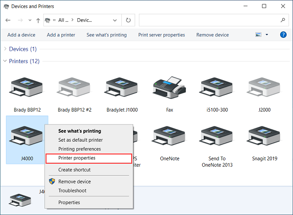Viewport: 293px width, 215px height.
Task: Click the BradyJet J1000 label text
Action: (x=122, y=110)
